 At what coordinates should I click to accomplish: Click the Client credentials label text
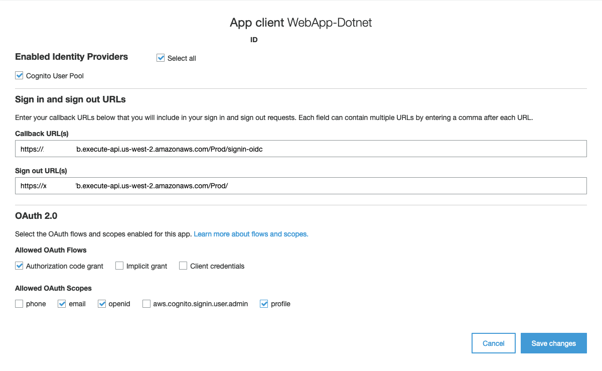point(217,266)
